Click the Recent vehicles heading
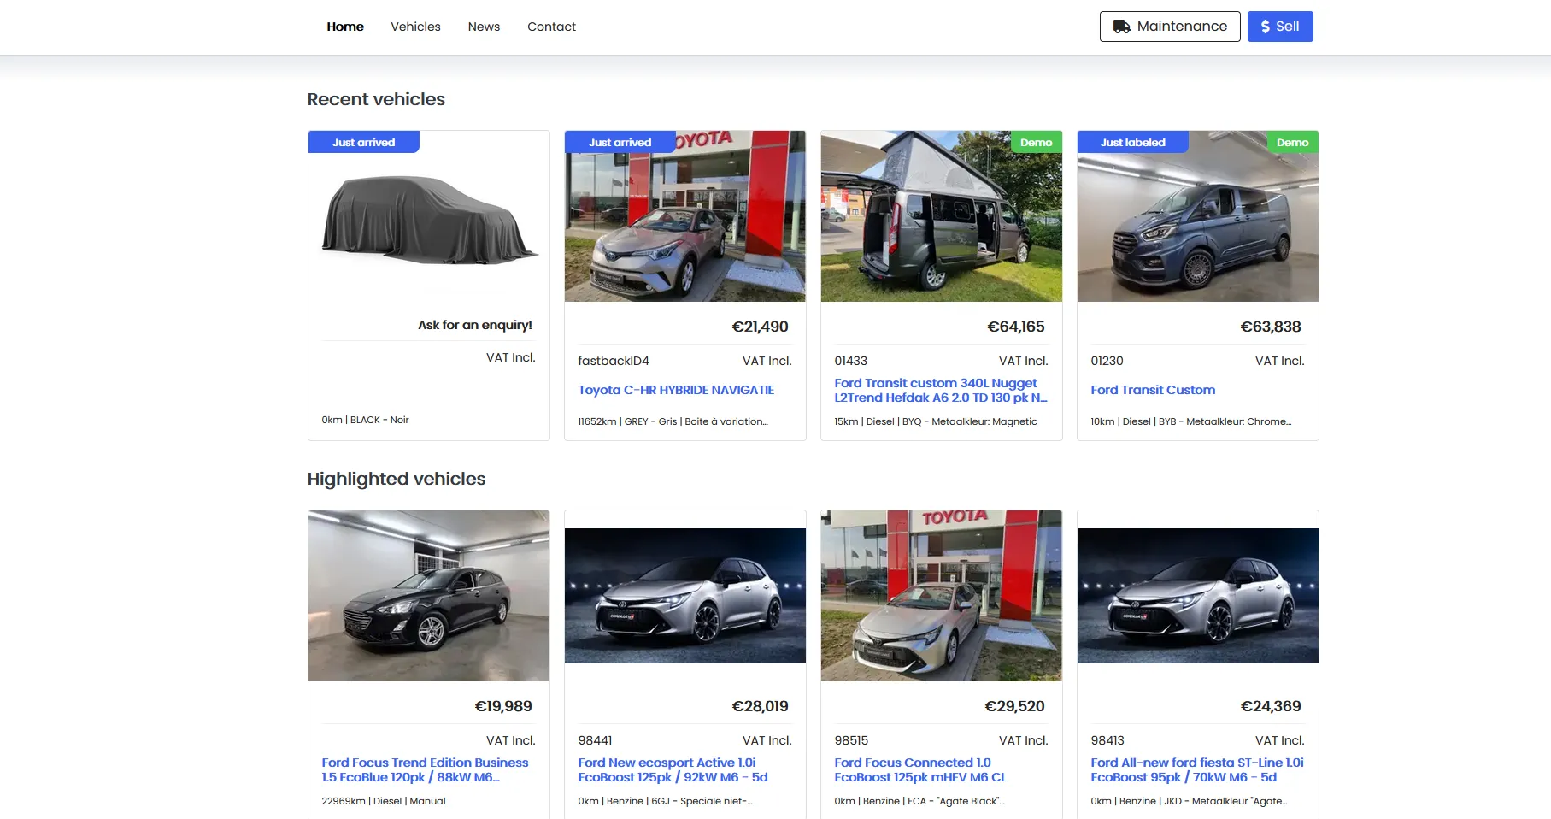Image resolution: width=1551 pixels, height=819 pixels. [x=376, y=99]
